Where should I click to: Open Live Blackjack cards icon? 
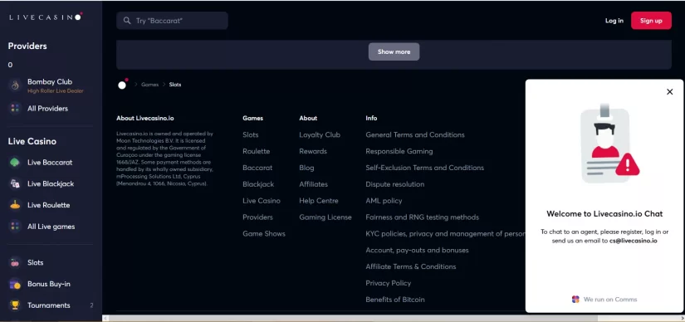click(x=15, y=183)
